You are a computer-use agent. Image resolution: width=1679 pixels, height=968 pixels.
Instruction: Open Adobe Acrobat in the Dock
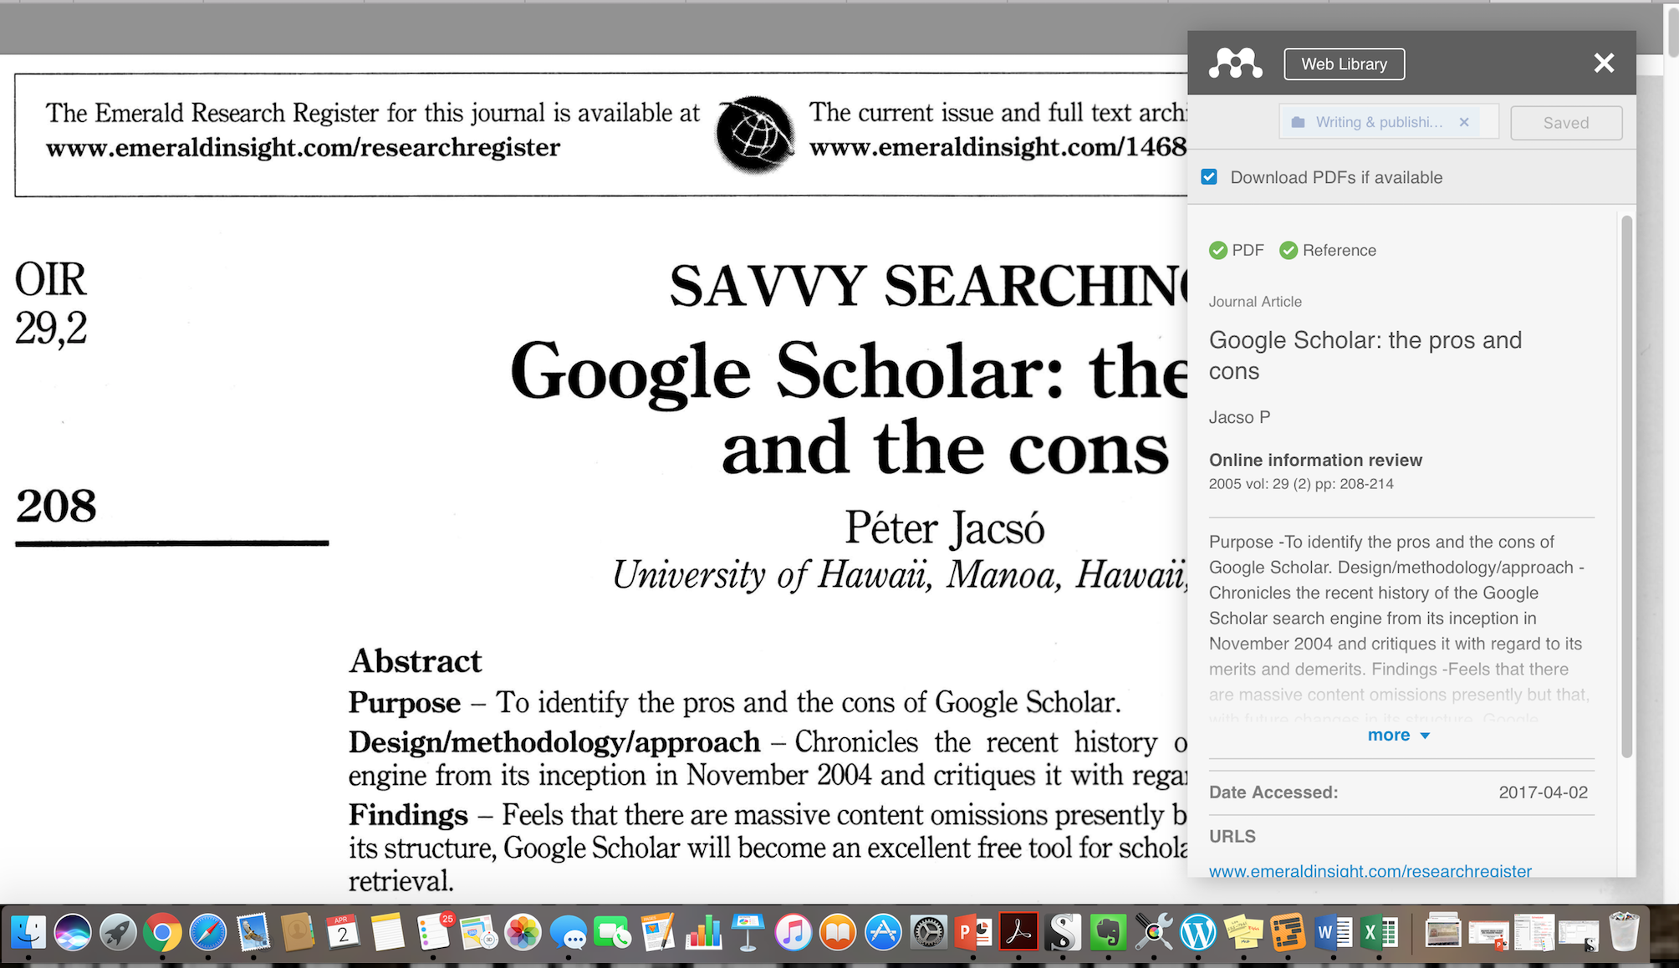click(x=1018, y=932)
